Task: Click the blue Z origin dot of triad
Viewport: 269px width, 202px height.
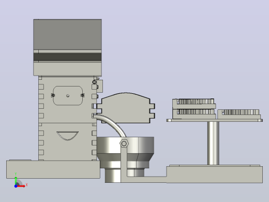Action: pos(16,186)
